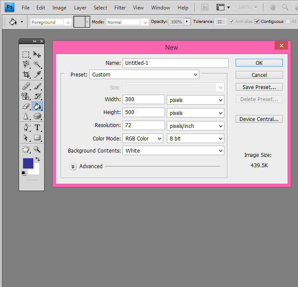
Task: Select the Type tool
Action: [x=37, y=127]
